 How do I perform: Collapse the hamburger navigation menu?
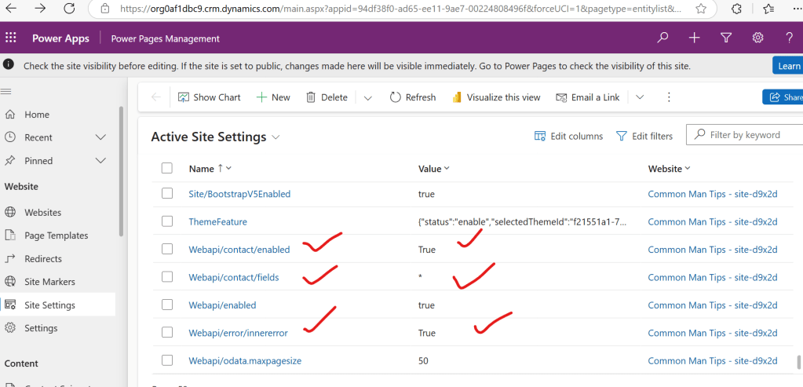click(6, 92)
